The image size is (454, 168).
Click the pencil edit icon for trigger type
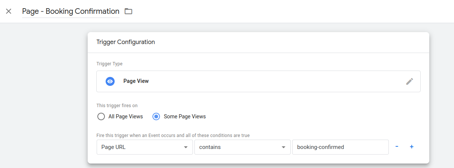(409, 81)
